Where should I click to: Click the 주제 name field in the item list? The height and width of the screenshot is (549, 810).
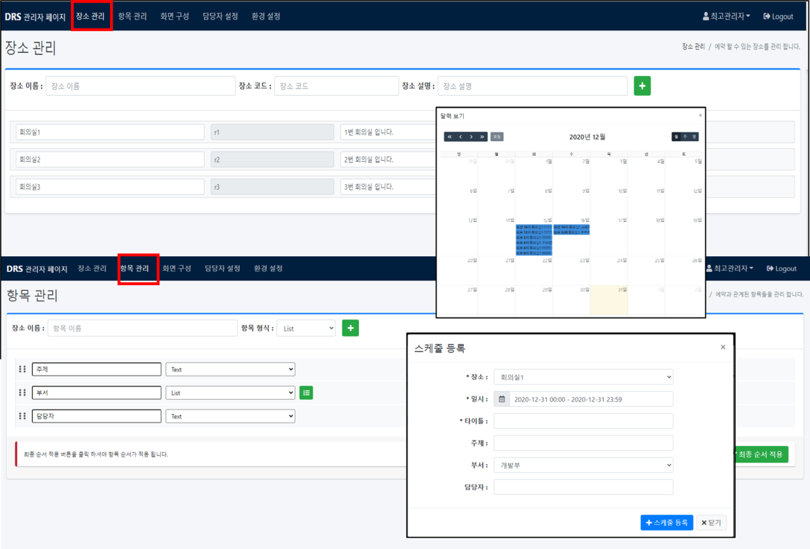[x=97, y=369]
